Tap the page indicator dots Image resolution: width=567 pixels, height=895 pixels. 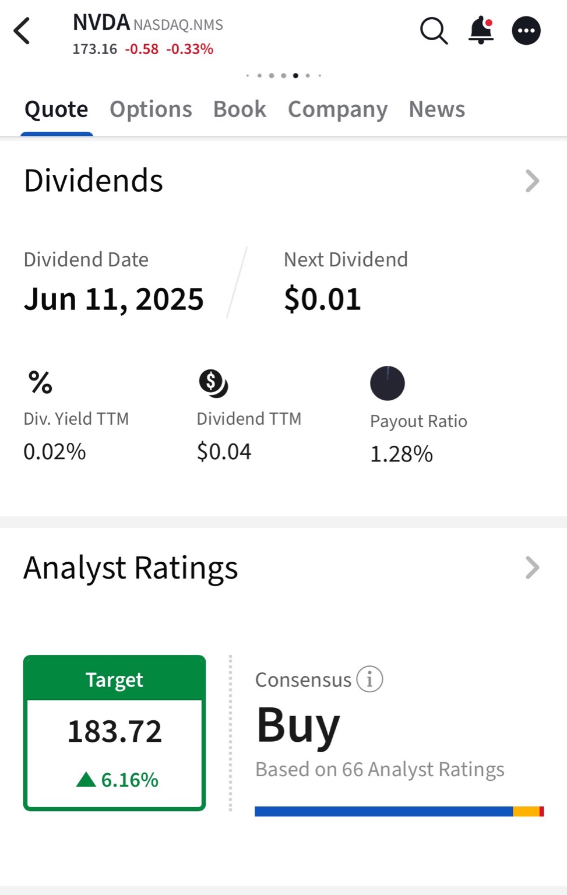[284, 76]
